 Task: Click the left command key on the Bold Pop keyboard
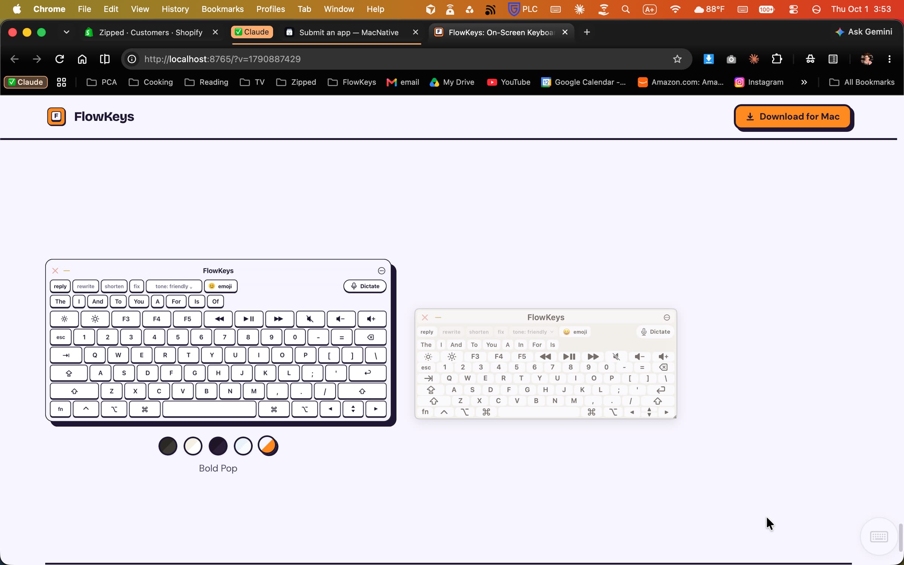pos(145,409)
